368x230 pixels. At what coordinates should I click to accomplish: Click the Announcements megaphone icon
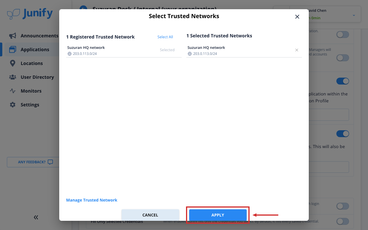click(x=13, y=36)
